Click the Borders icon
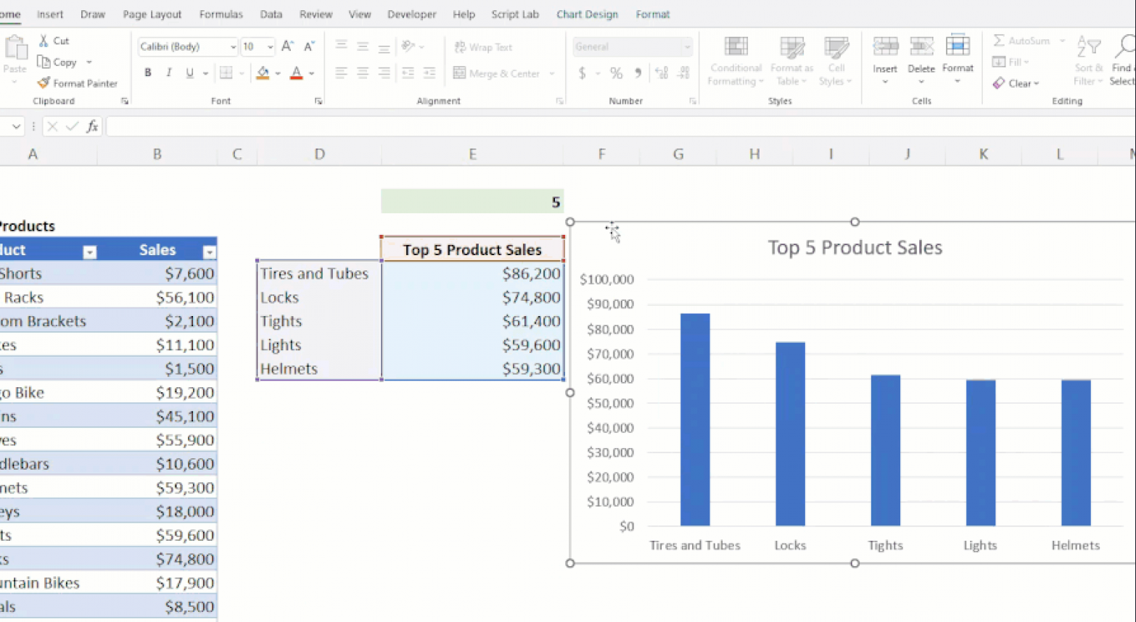The width and height of the screenshot is (1136, 622). click(x=226, y=72)
